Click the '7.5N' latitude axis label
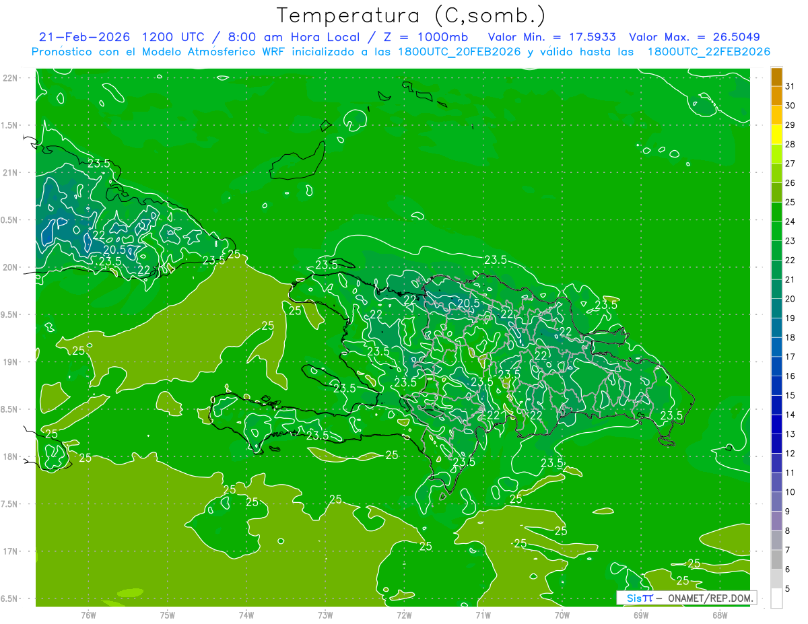The height and width of the screenshot is (624, 808). tap(11, 504)
